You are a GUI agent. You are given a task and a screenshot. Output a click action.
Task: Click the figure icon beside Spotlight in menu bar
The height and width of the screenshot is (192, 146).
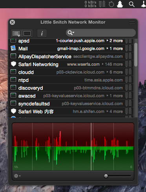coord(120,4)
